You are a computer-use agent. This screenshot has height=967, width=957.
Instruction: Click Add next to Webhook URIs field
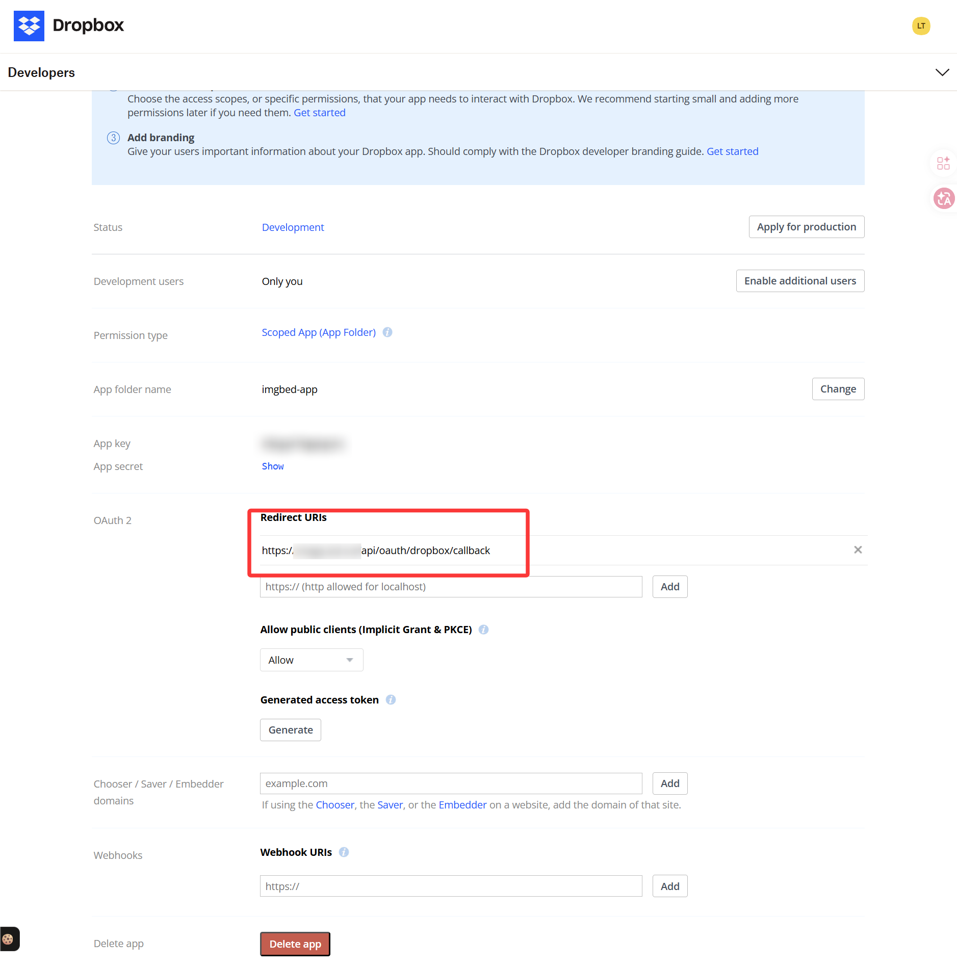670,886
